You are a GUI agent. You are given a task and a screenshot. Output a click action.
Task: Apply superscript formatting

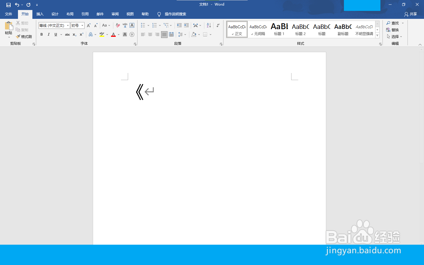82,34
